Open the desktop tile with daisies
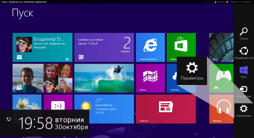254x138 pixels. (27, 102)
